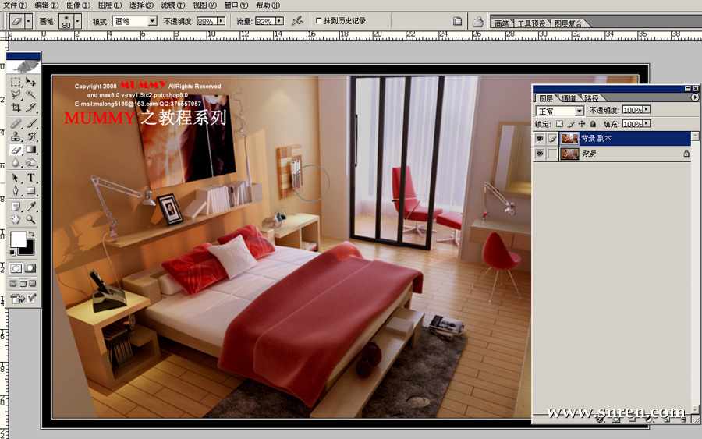Screen dimensions: 702x439
Task: Click the flow 82% input field
Action: [265, 21]
